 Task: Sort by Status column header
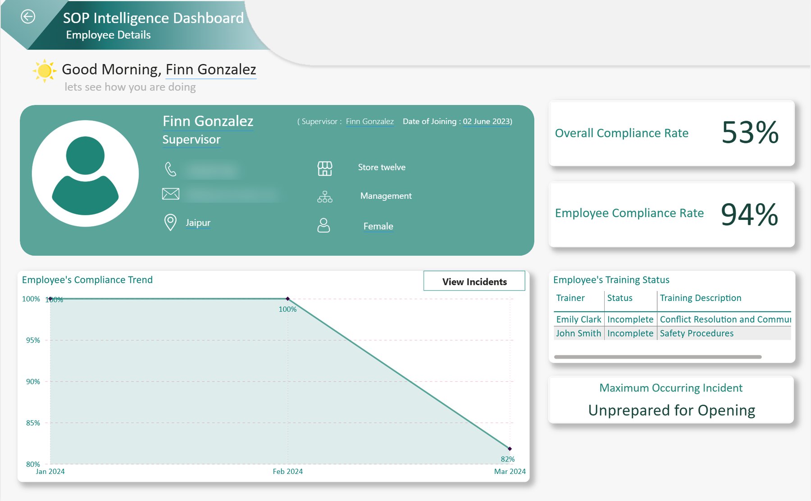coord(620,298)
